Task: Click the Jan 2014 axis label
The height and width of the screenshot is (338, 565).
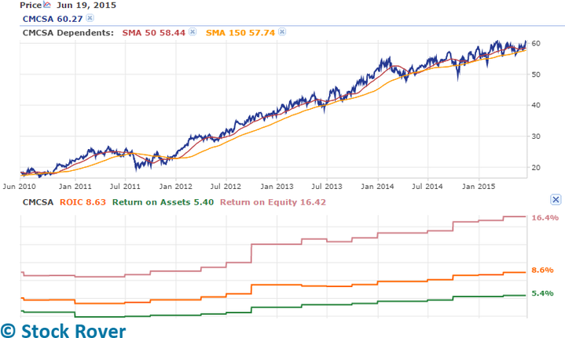Action: [377, 187]
